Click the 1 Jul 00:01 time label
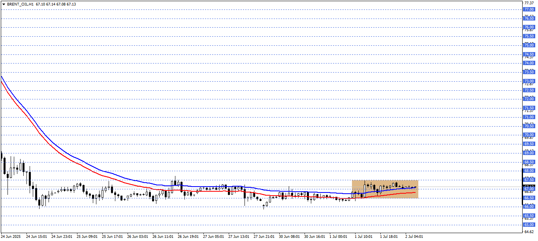The image size is (538, 241). click(x=339, y=237)
